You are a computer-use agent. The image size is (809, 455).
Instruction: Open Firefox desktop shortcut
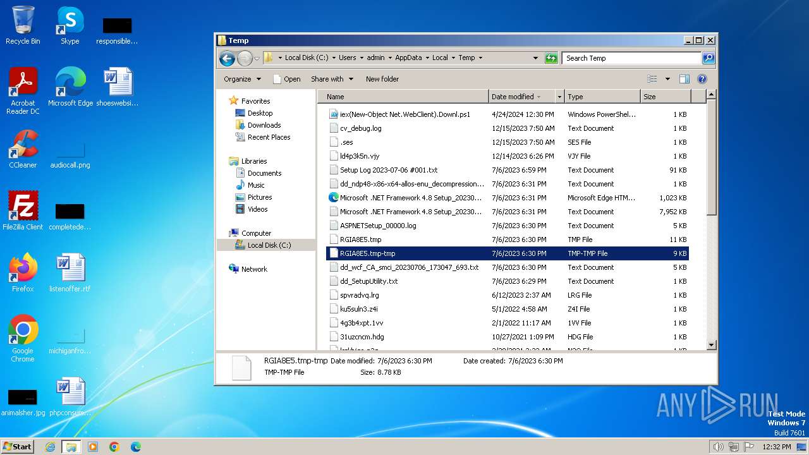tap(23, 273)
